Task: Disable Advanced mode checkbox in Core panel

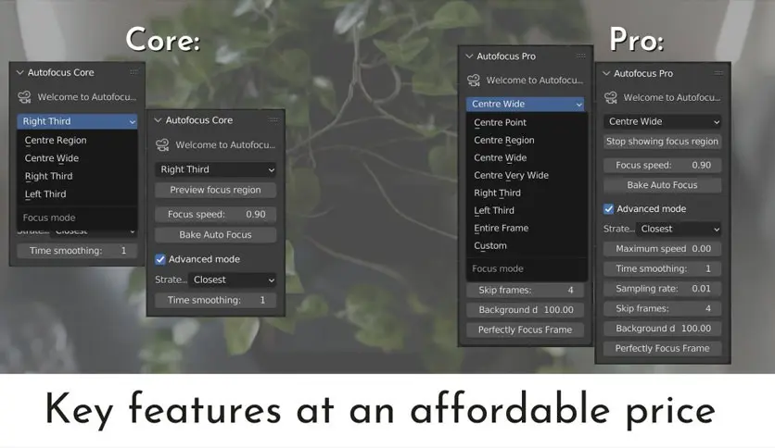Action: (160, 259)
